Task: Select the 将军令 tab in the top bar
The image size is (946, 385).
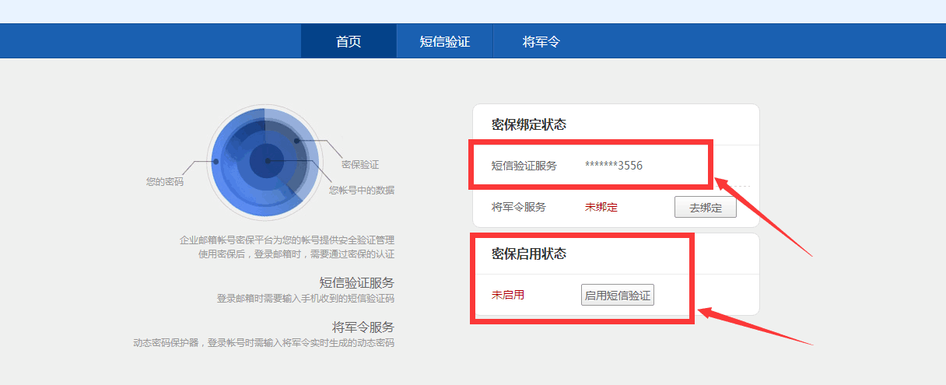Action: 541,42
